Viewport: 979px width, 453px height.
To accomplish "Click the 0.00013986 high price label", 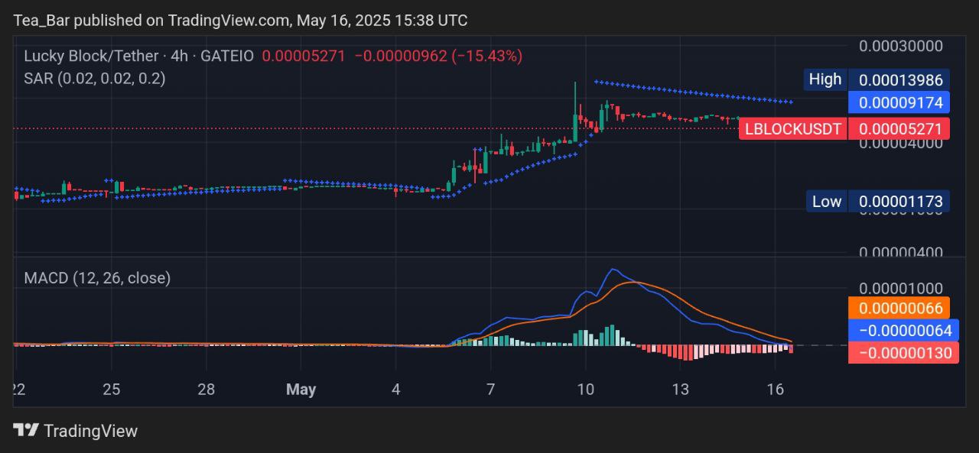I will pyautogui.click(x=900, y=79).
